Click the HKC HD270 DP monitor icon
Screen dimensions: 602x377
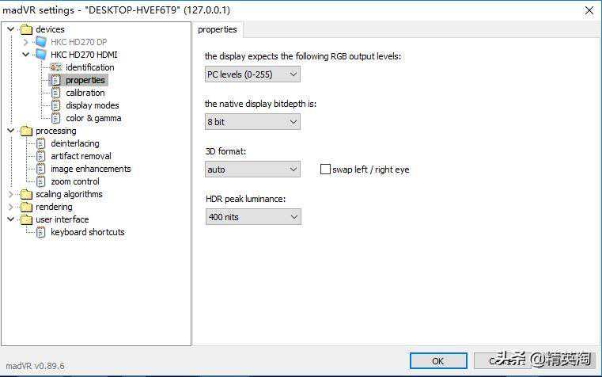click(41, 42)
